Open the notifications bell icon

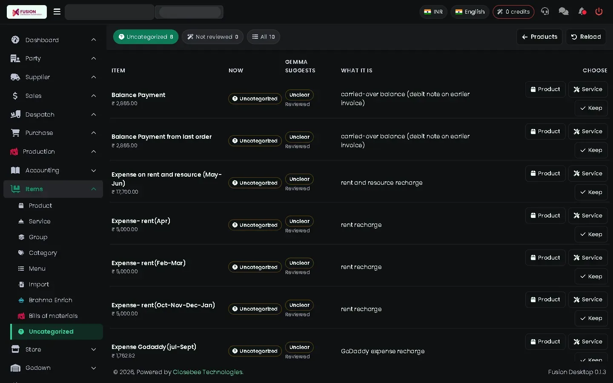point(582,11)
